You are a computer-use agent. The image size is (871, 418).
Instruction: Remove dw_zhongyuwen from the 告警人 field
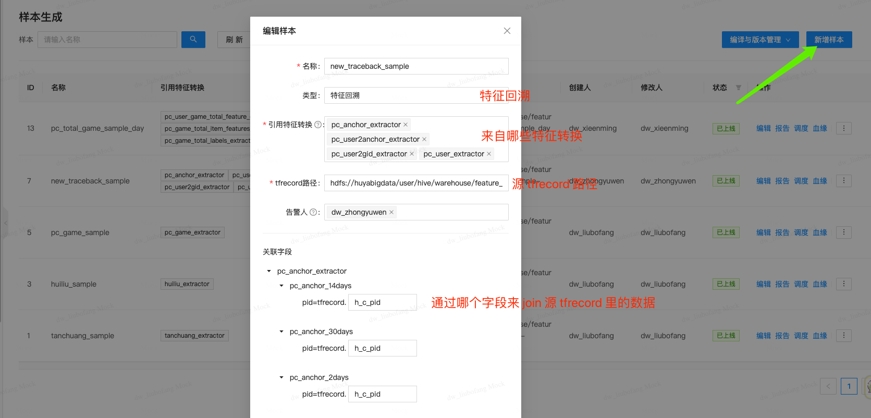(x=391, y=212)
